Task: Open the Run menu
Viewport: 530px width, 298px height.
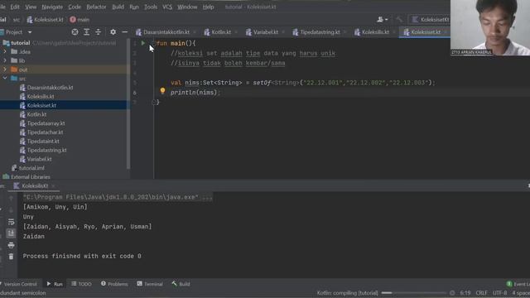Action: click(134, 7)
